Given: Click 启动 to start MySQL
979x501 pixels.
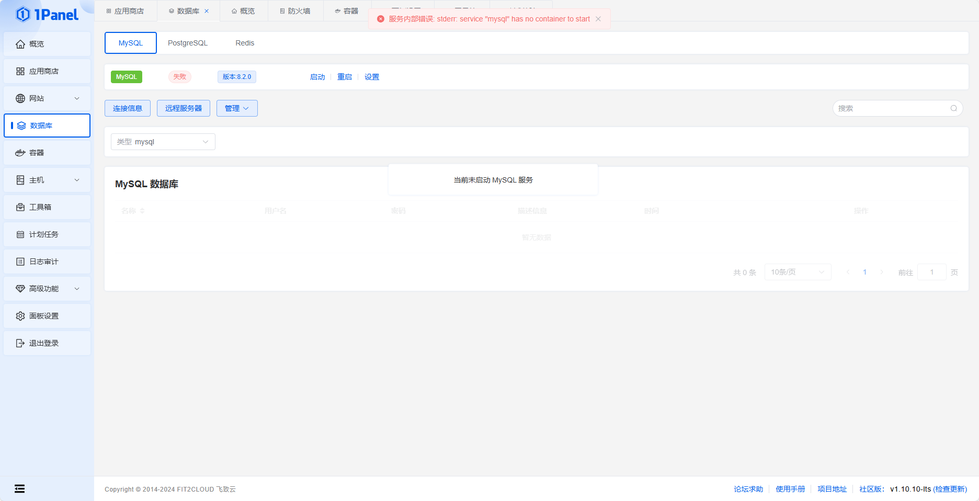Looking at the screenshot, I should (317, 77).
